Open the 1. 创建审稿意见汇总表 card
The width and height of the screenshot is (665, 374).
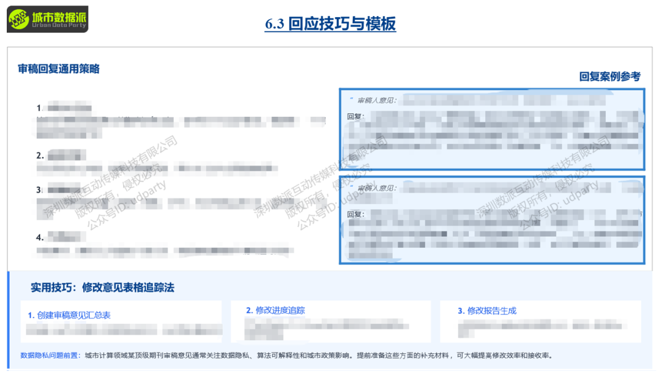(x=69, y=315)
